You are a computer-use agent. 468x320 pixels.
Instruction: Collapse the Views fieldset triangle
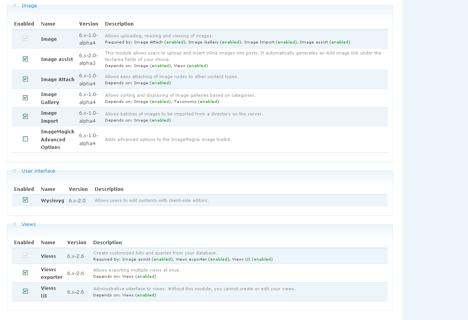[15, 224]
